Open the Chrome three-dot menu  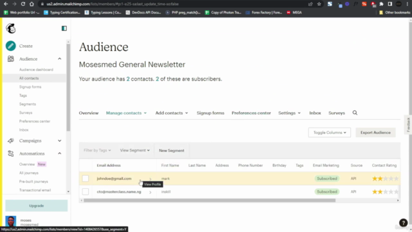(407, 4)
